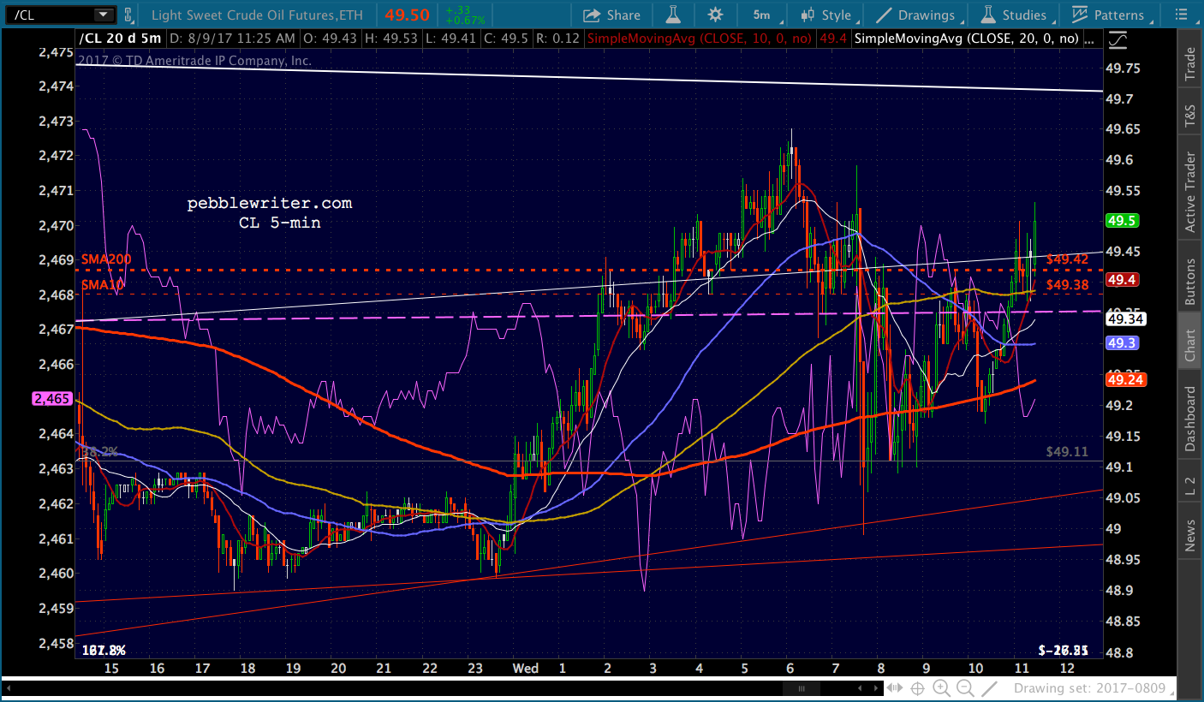
Task: Open the Style menu
Action: point(826,15)
